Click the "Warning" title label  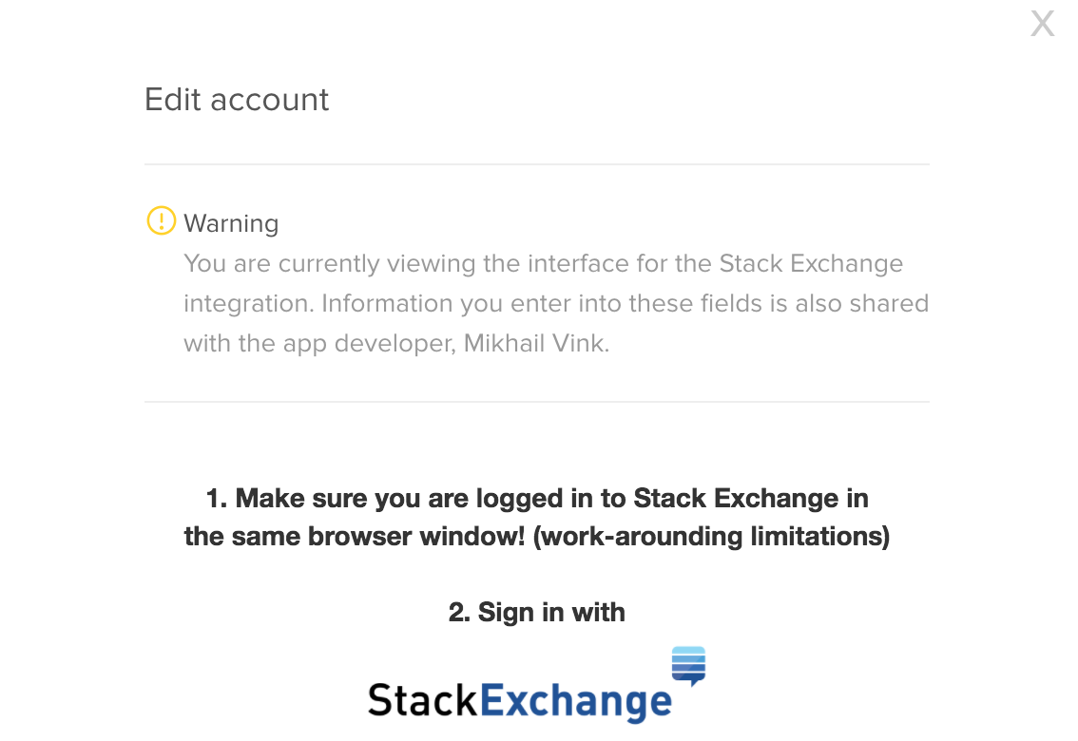pyautogui.click(x=231, y=223)
